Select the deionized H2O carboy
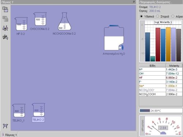The width and height of the screenshot is (183, 137). pos(114,38)
